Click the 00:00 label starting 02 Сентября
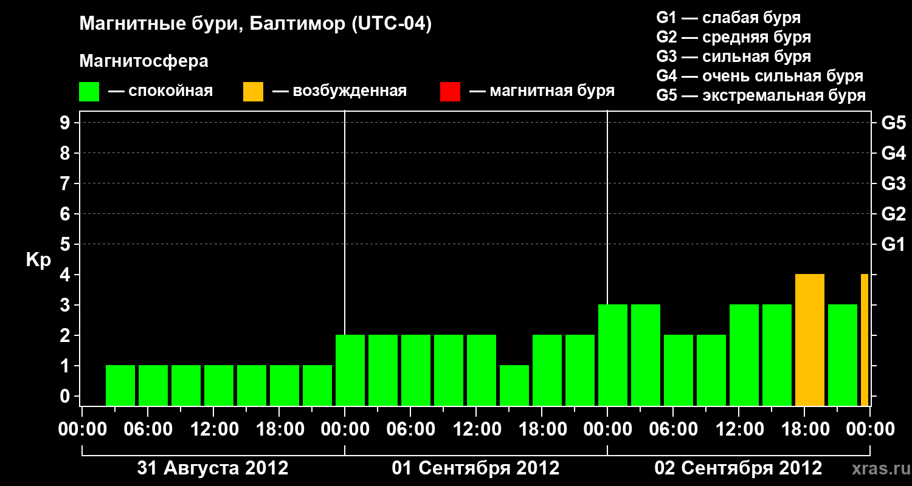This screenshot has width=912, height=486. (x=607, y=430)
